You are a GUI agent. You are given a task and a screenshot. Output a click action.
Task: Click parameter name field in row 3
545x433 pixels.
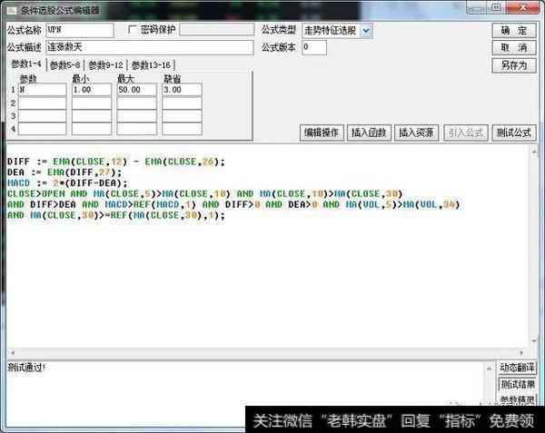pyautogui.click(x=42, y=116)
